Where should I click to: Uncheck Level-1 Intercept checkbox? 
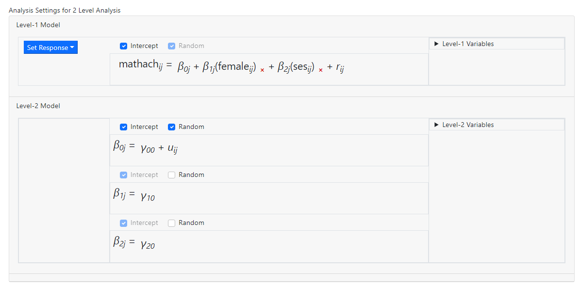pyautogui.click(x=124, y=46)
